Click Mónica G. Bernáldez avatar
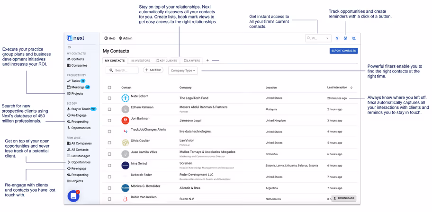The width and height of the screenshot is (432, 212). (x=125, y=188)
